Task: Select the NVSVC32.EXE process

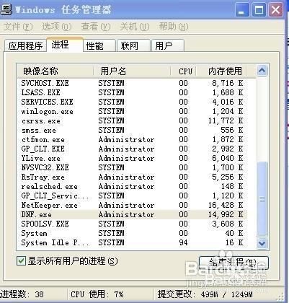Action: (132, 167)
